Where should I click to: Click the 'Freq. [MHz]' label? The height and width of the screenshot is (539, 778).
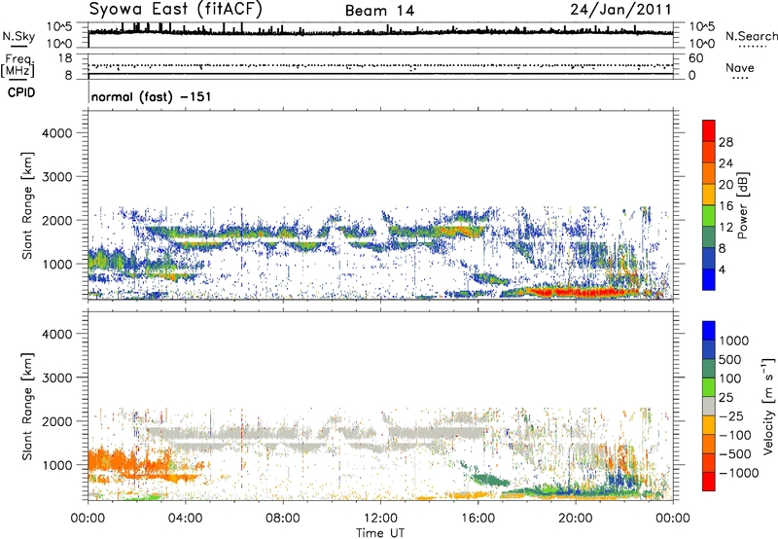18,65
